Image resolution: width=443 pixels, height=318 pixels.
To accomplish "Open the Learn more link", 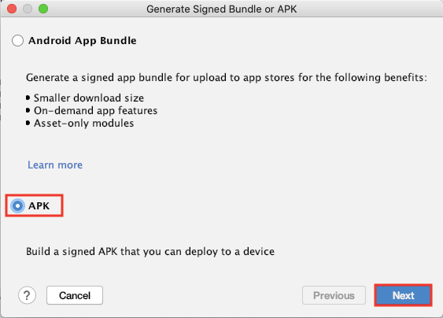I will [55, 165].
